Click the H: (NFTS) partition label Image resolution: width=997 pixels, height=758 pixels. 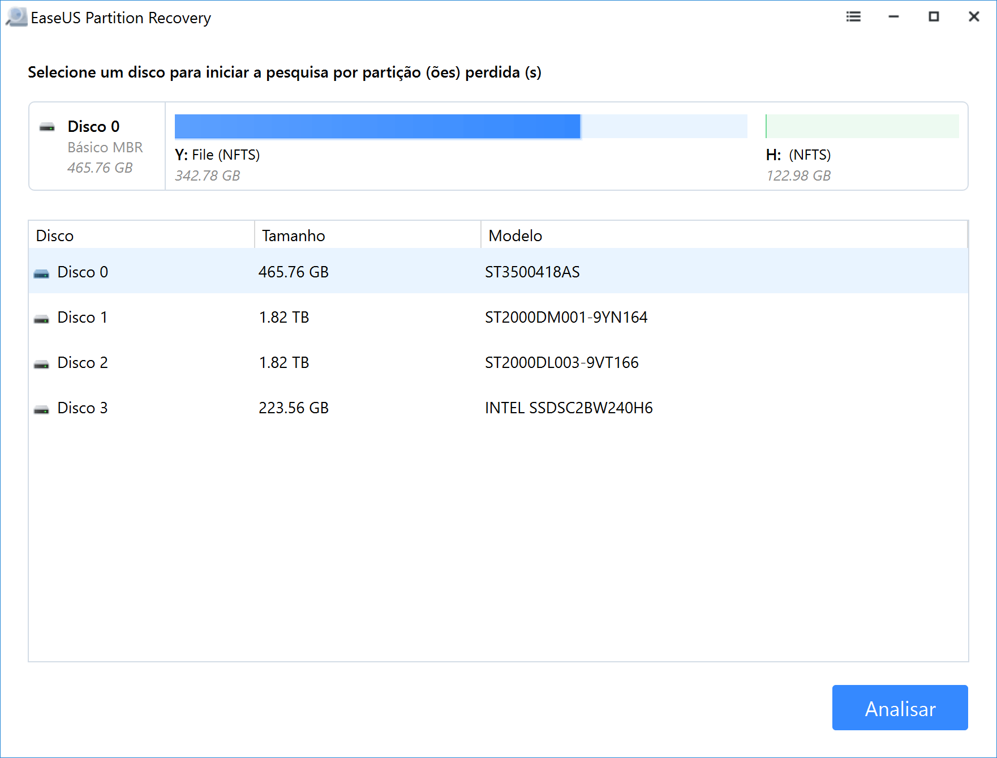[x=798, y=155]
